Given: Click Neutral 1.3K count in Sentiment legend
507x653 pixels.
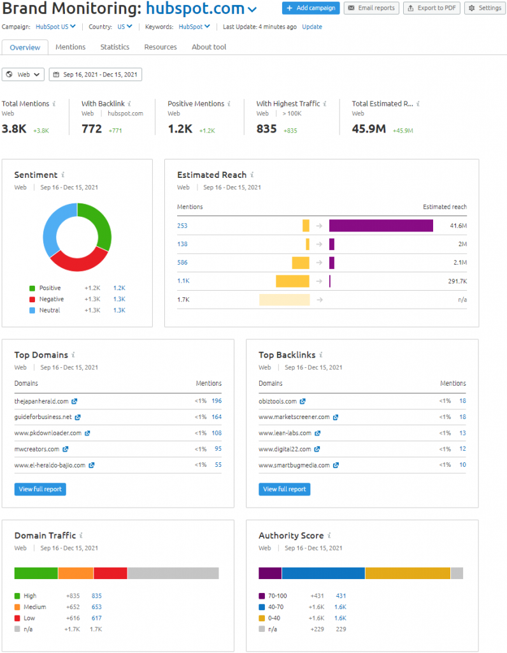Looking at the screenshot, I should tap(119, 311).
